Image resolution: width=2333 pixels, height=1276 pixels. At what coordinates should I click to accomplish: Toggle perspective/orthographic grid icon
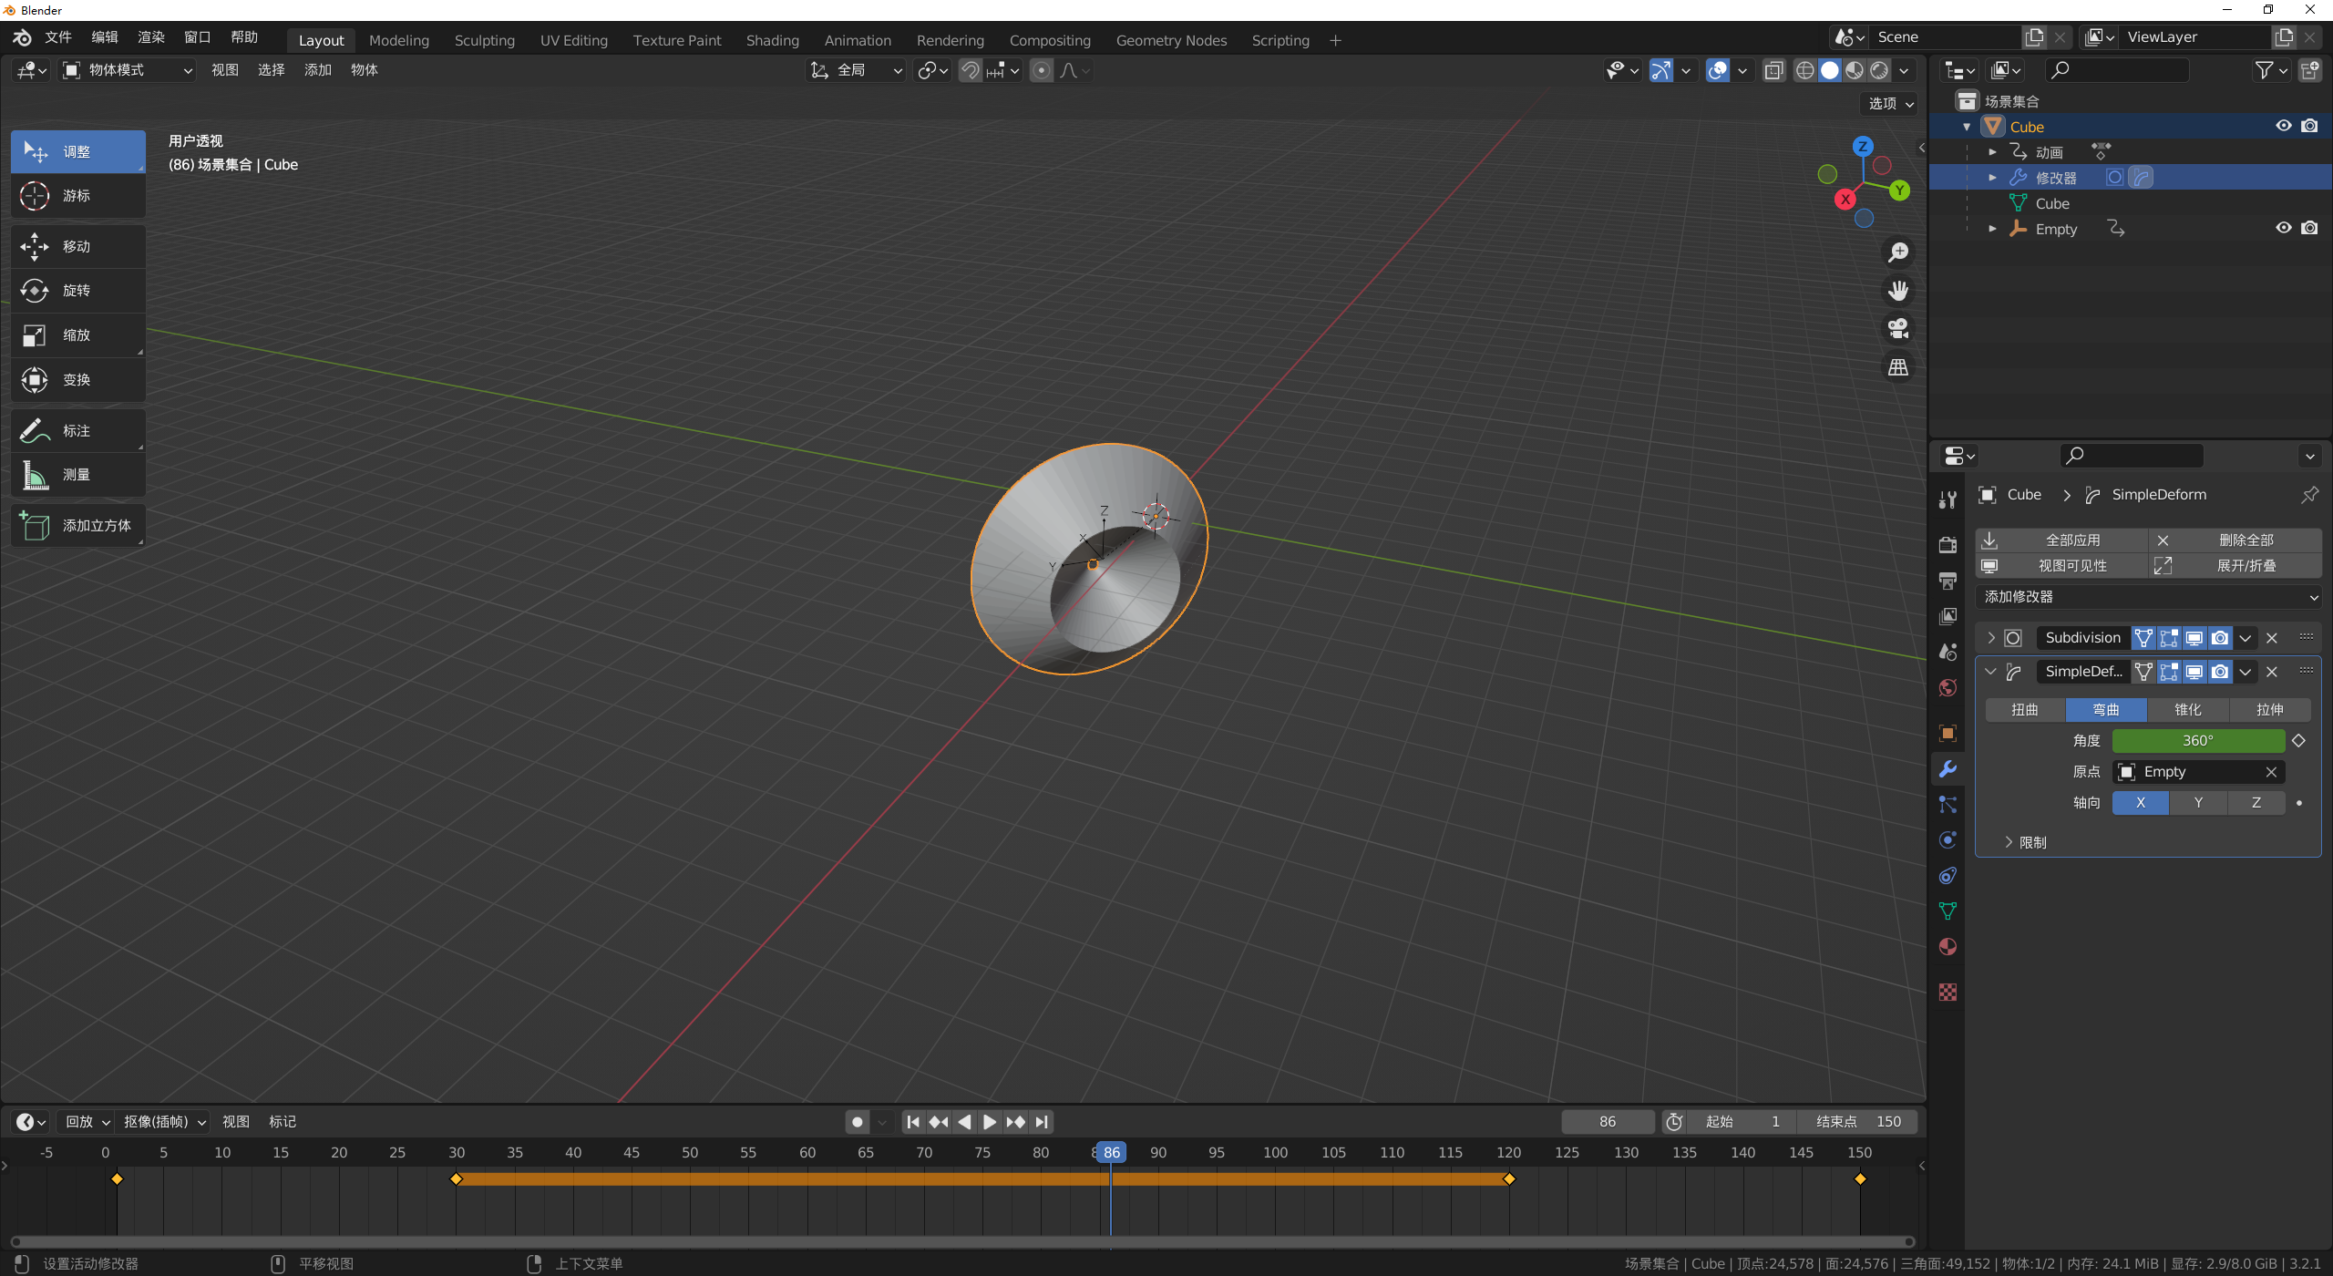pos(1898,367)
